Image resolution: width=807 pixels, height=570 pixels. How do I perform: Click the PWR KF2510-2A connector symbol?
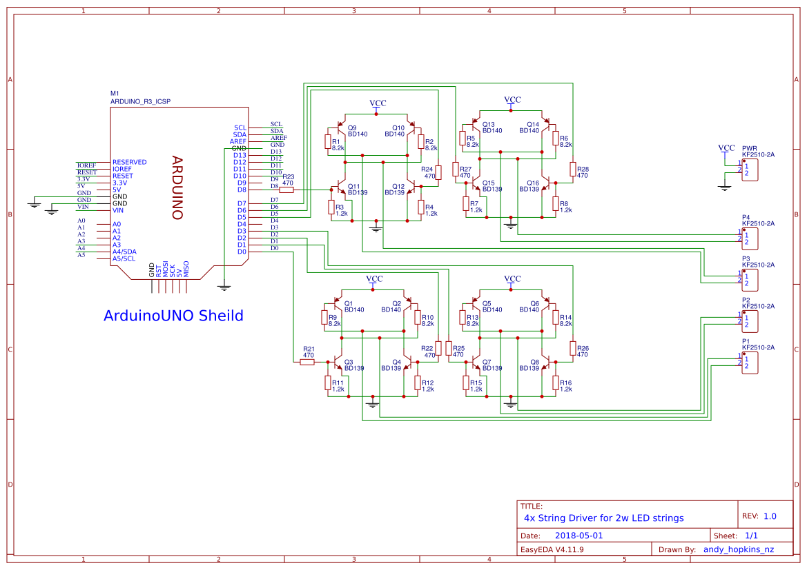[750, 170]
